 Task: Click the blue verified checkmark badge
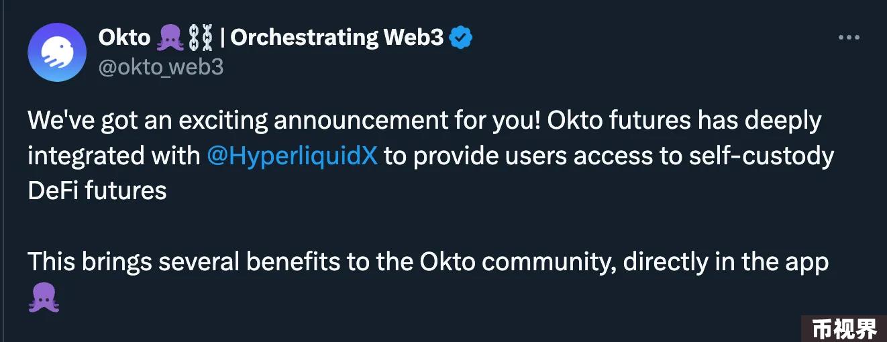(460, 38)
